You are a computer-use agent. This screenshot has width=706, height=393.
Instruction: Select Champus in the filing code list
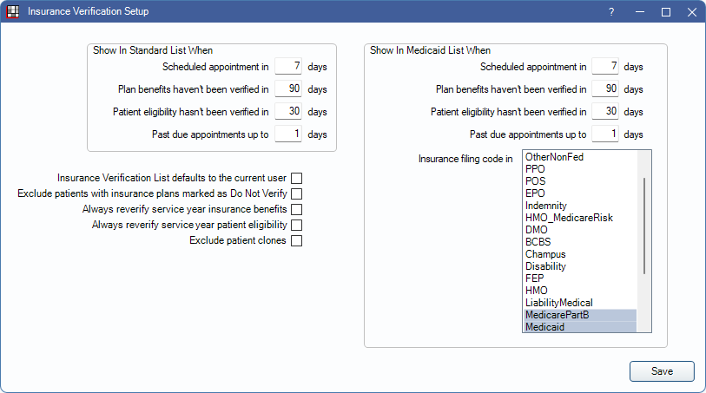click(x=545, y=254)
